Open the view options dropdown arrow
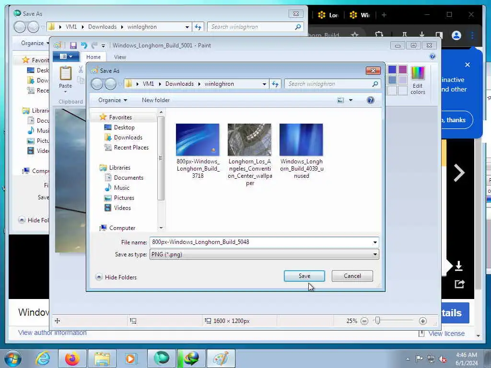The image size is (491, 368). (351, 100)
